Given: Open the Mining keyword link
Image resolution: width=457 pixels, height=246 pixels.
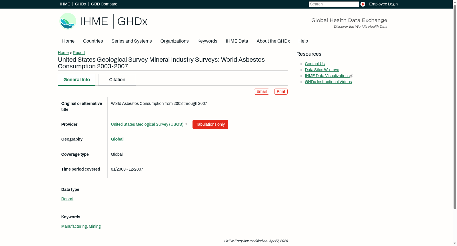Looking at the screenshot, I should click(95, 226).
